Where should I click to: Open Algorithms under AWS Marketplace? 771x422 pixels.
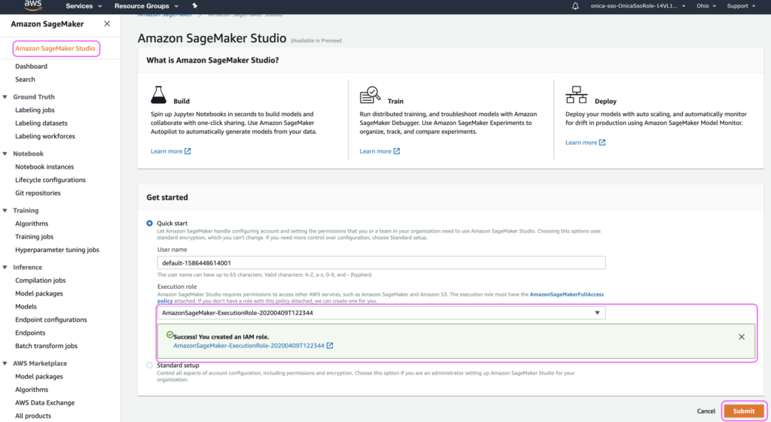32,390
